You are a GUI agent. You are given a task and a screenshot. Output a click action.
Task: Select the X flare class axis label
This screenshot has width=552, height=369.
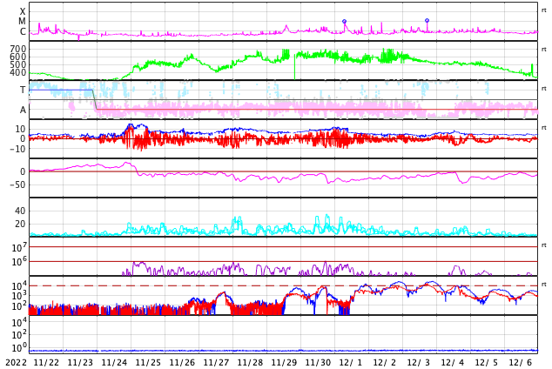click(x=23, y=12)
